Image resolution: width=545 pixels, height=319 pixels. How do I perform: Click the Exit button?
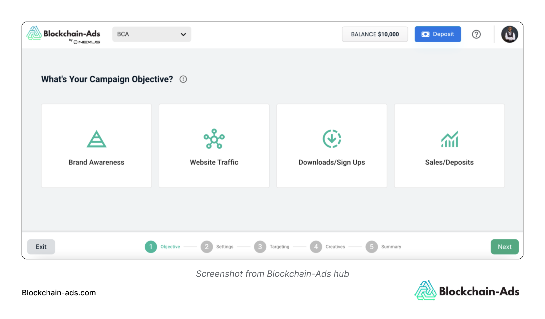click(x=41, y=247)
